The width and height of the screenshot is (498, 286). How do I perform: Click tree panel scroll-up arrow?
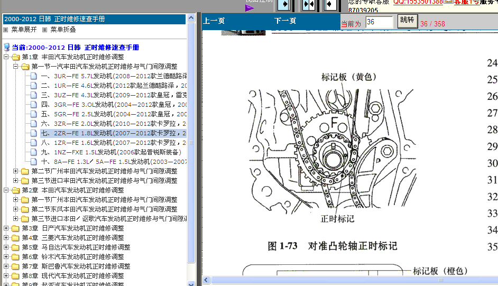pyautogui.click(x=191, y=18)
